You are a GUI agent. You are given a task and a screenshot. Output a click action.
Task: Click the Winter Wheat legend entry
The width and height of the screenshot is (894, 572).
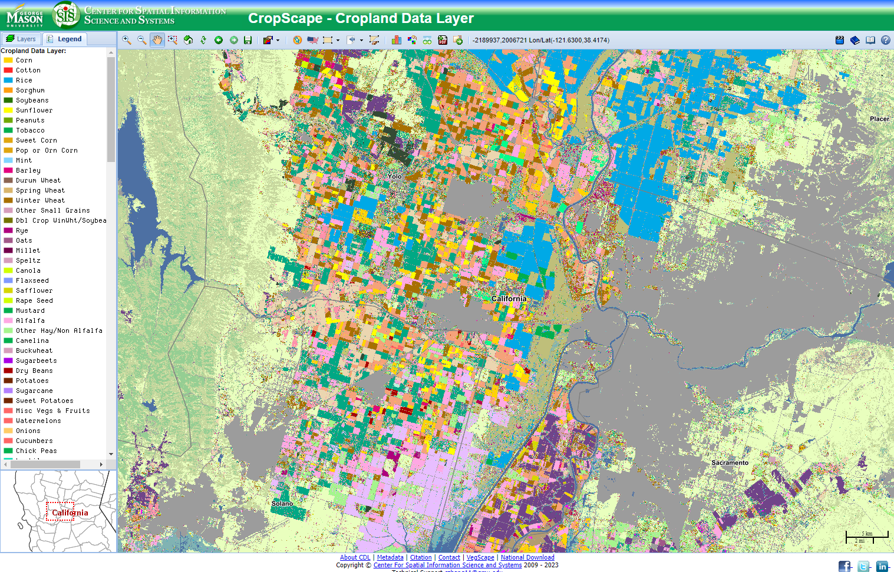(40, 200)
